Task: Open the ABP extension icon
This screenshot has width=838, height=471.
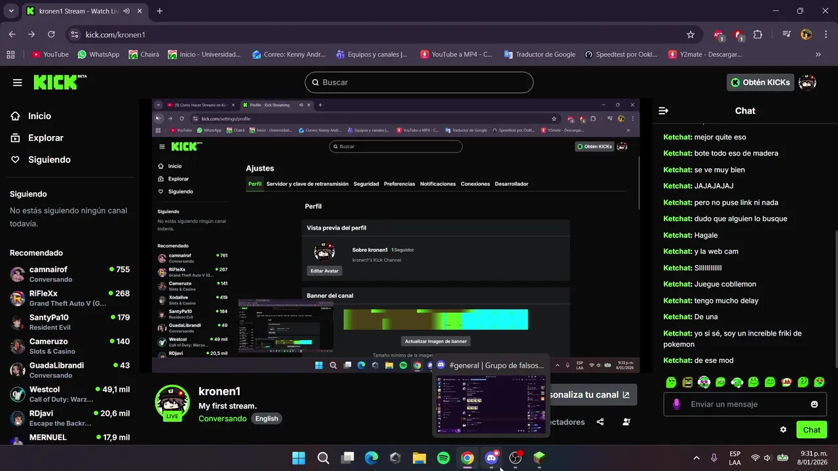Action: coord(719,35)
